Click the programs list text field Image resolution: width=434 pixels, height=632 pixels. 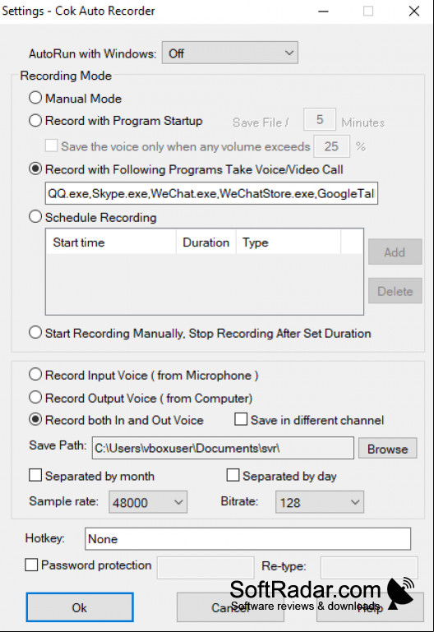coord(211,193)
